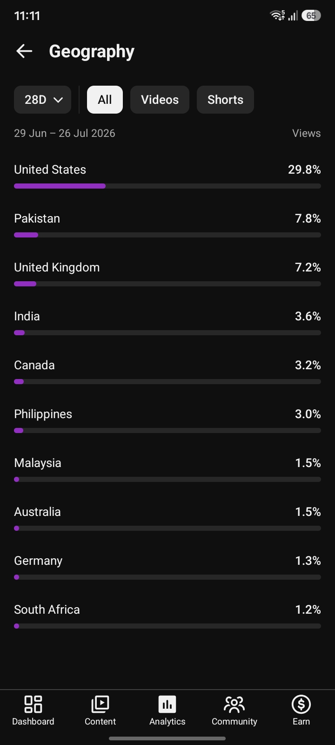335x745 pixels.
Task: Expand the 28D date range dropdown
Action: (42, 100)
